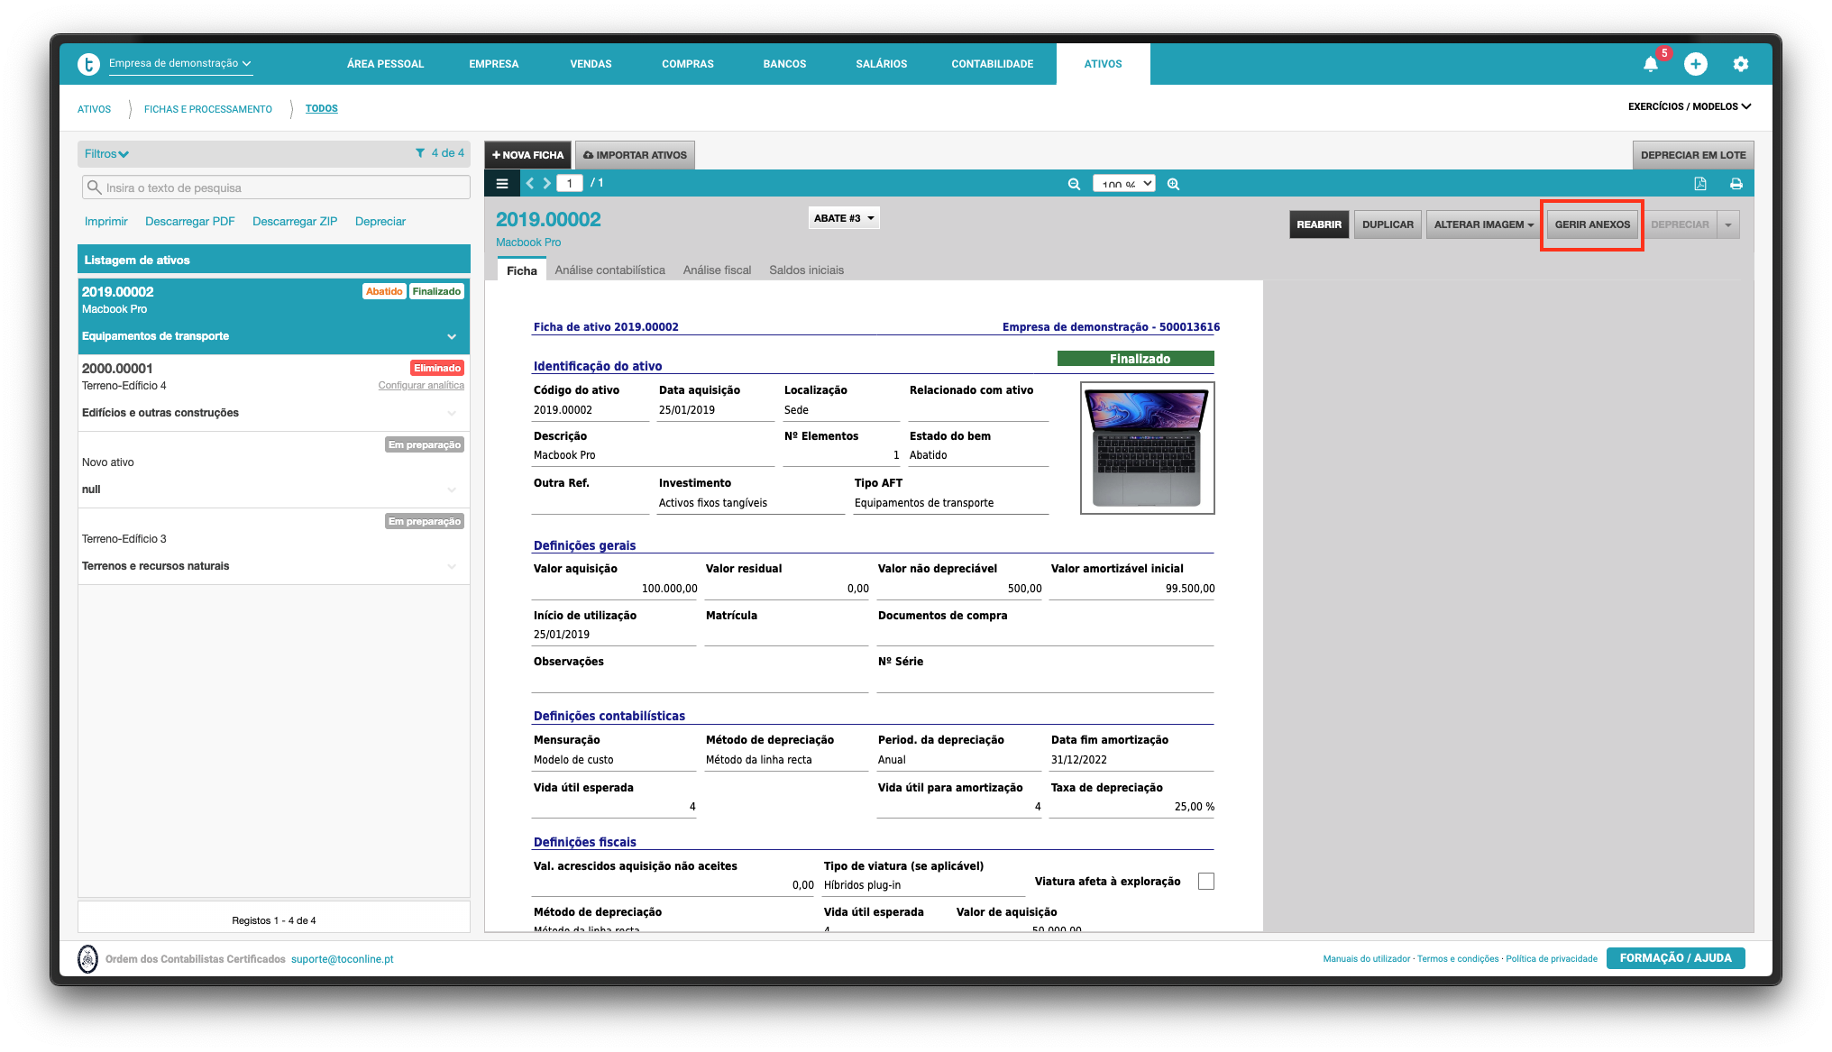1832x1052 pixels.
Task: Export document with the PDF icon
Action: click(1699, 184)
